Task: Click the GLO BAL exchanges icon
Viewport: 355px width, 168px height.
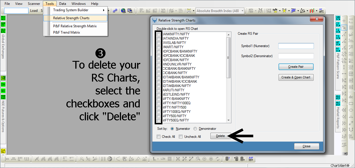Action: [3, 31]
